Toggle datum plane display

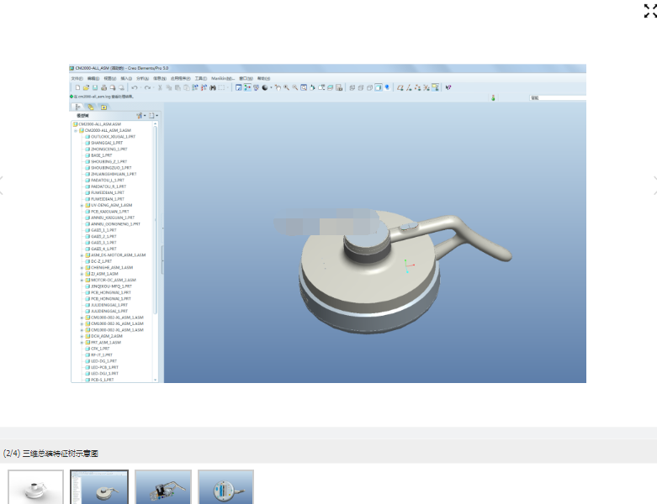click(400, 87)
